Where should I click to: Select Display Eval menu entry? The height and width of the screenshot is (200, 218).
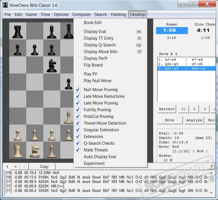pyautogui.click(x=110, y=32)
